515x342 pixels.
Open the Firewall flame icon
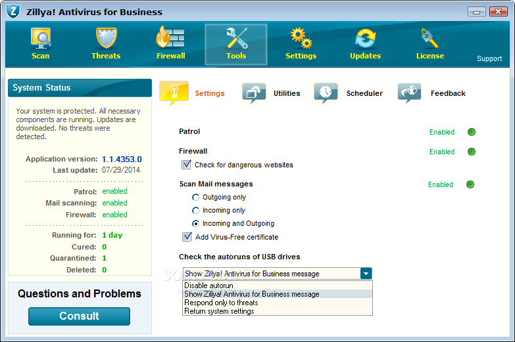click(x=170, y=37)
